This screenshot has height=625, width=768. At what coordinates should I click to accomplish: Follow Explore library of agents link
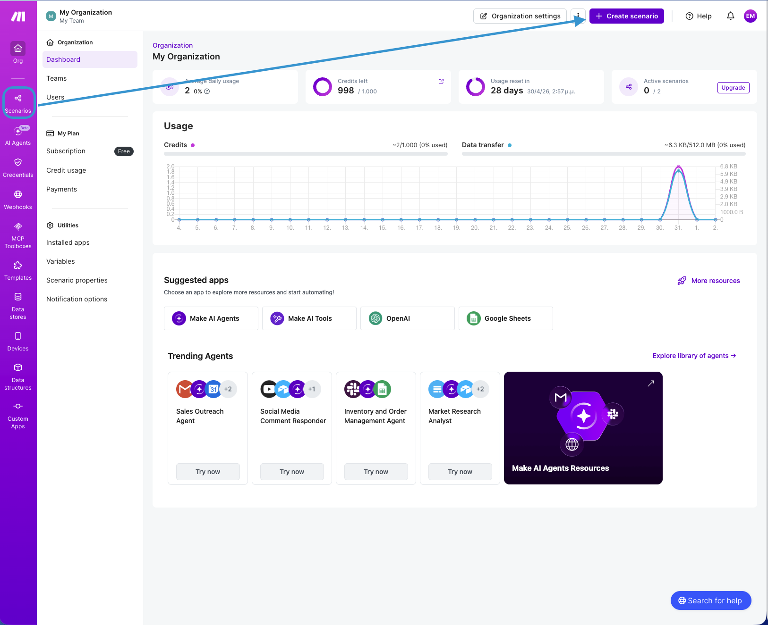[x=694, y=356]
